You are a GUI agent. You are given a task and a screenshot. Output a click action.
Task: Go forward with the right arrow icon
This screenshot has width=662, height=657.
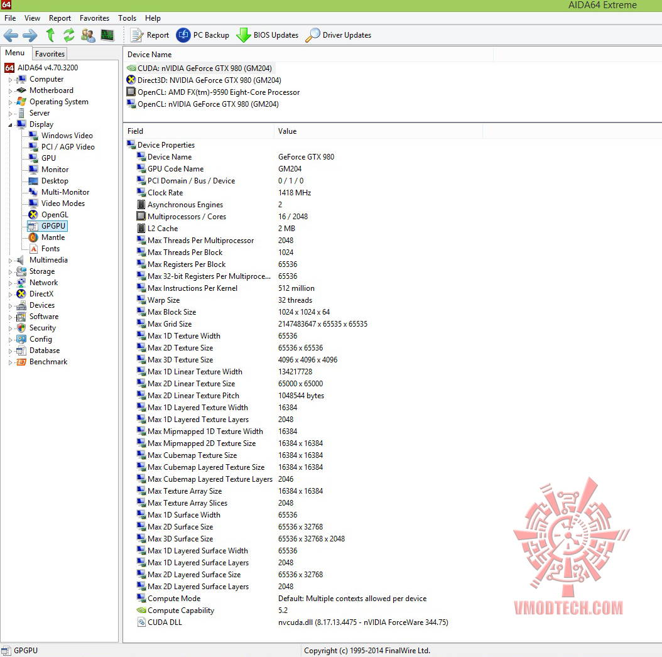pos(30,35)
